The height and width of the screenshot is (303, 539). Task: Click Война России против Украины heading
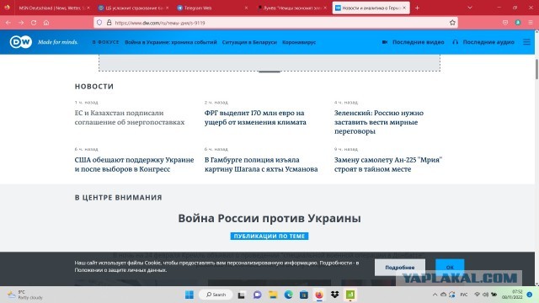269,218
